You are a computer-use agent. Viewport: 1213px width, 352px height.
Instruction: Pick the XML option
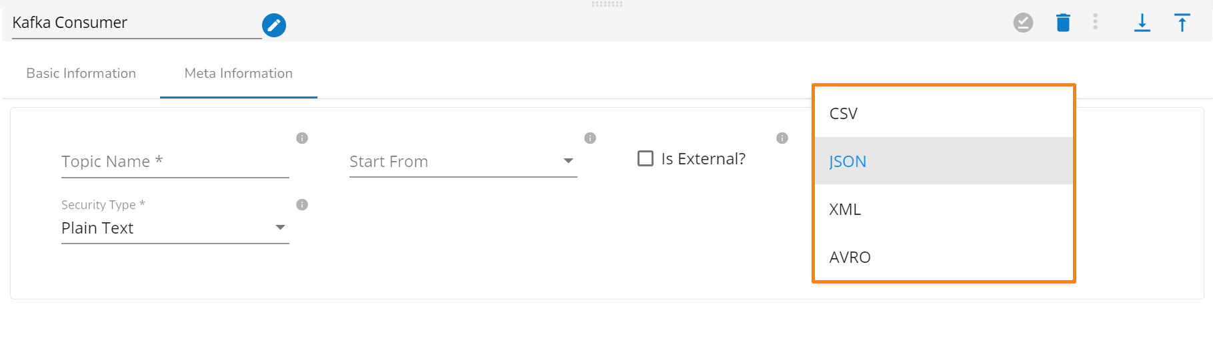click(x=943, y=210)
